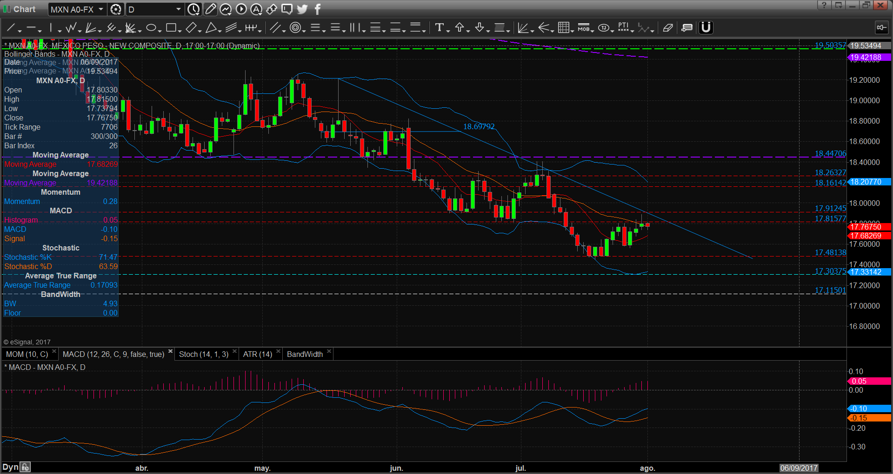Click the window layout popout button

point(839,5)
